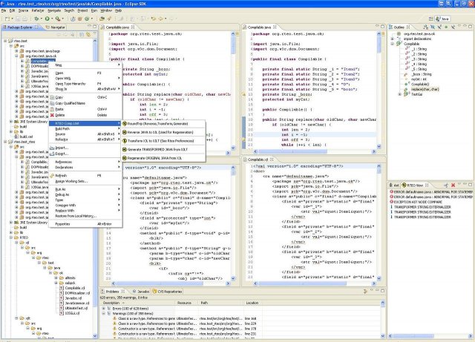Expand the org.rteo.test.java.bugs package

16,51
